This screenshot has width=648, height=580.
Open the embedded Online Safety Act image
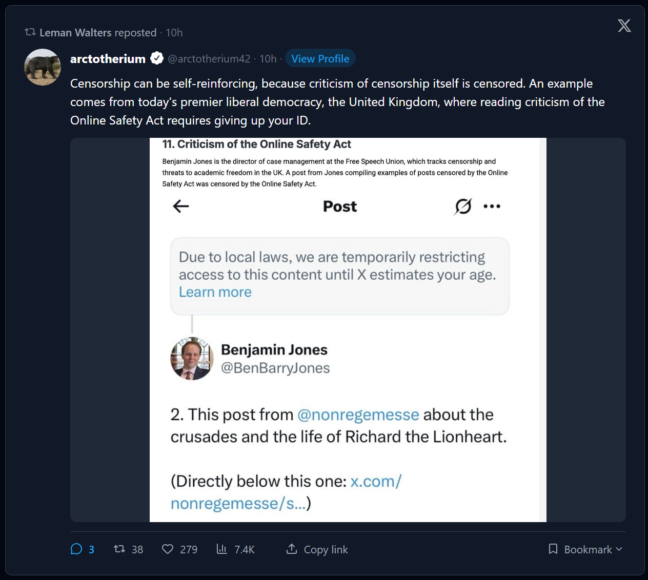348,330
